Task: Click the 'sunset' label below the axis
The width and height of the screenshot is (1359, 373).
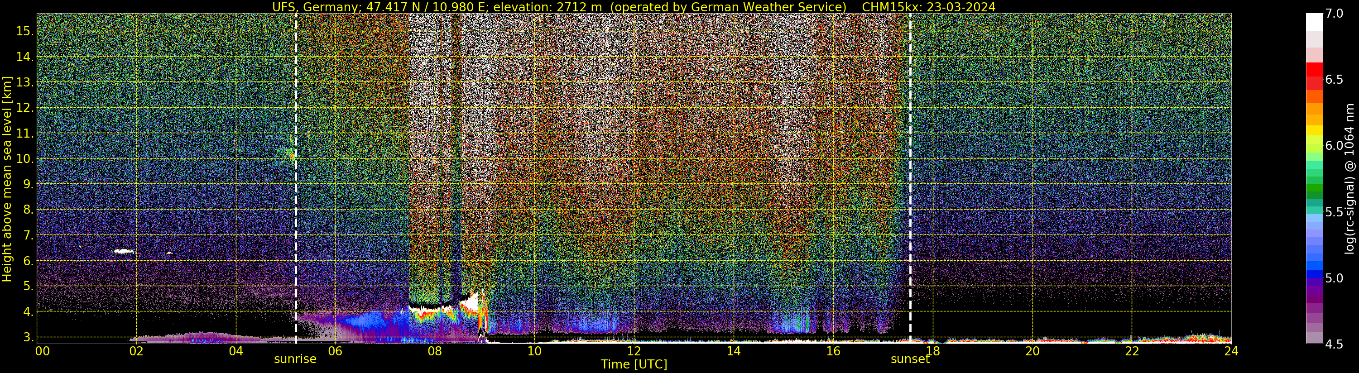Action: tap(910, 359)
